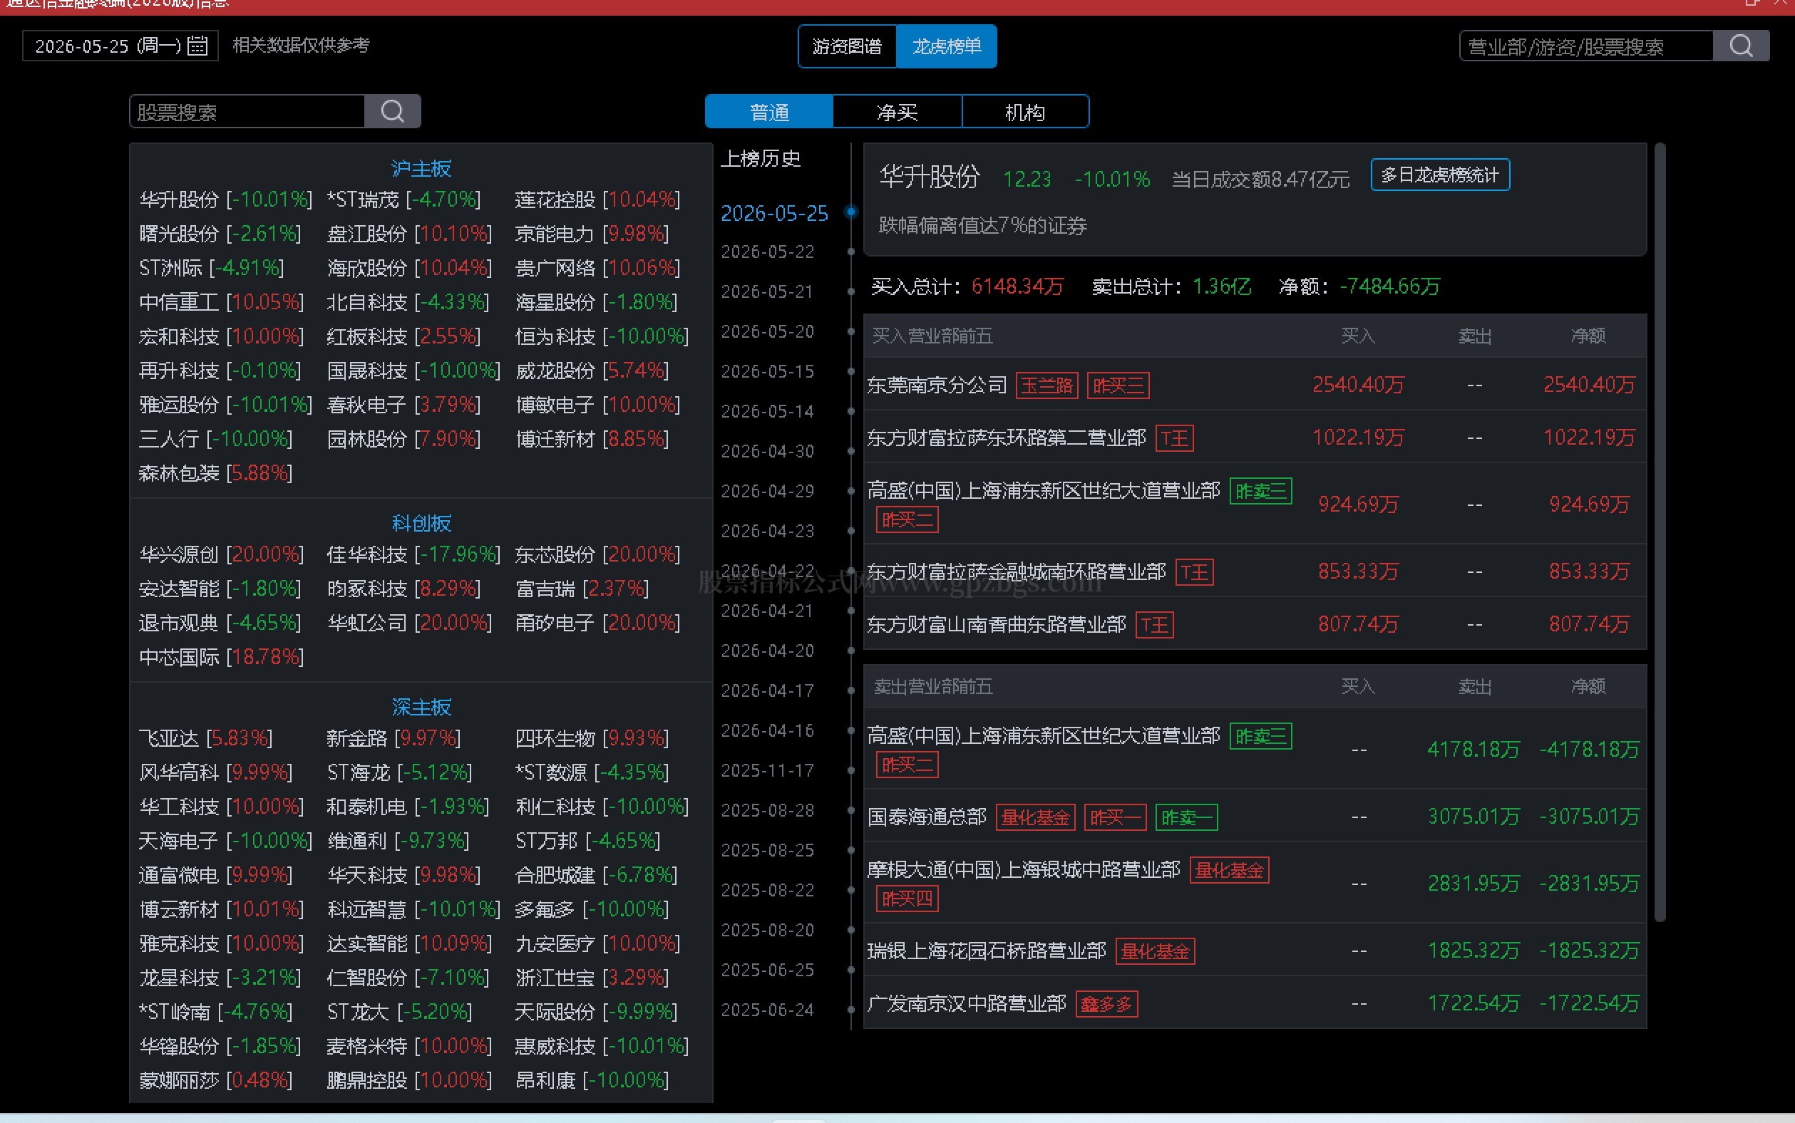This screenshot has height=1123, width=1795.
Task: Select timeline date 2025-11-17
Action: 768,771
